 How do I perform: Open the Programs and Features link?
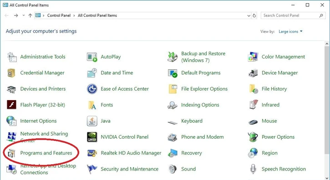click(46, 153)
